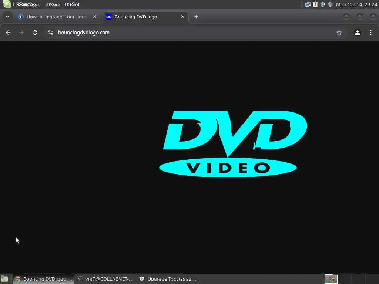Switch to Bouncing DVD logo taskbar window
Screen dimensions: 379x284
pos(44,279)
